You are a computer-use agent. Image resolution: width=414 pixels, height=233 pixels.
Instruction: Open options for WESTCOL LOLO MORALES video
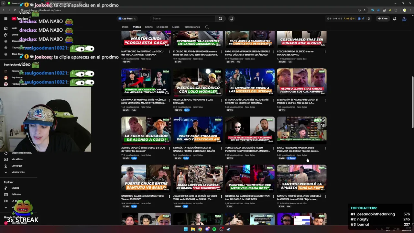click(x=221, y=100)
